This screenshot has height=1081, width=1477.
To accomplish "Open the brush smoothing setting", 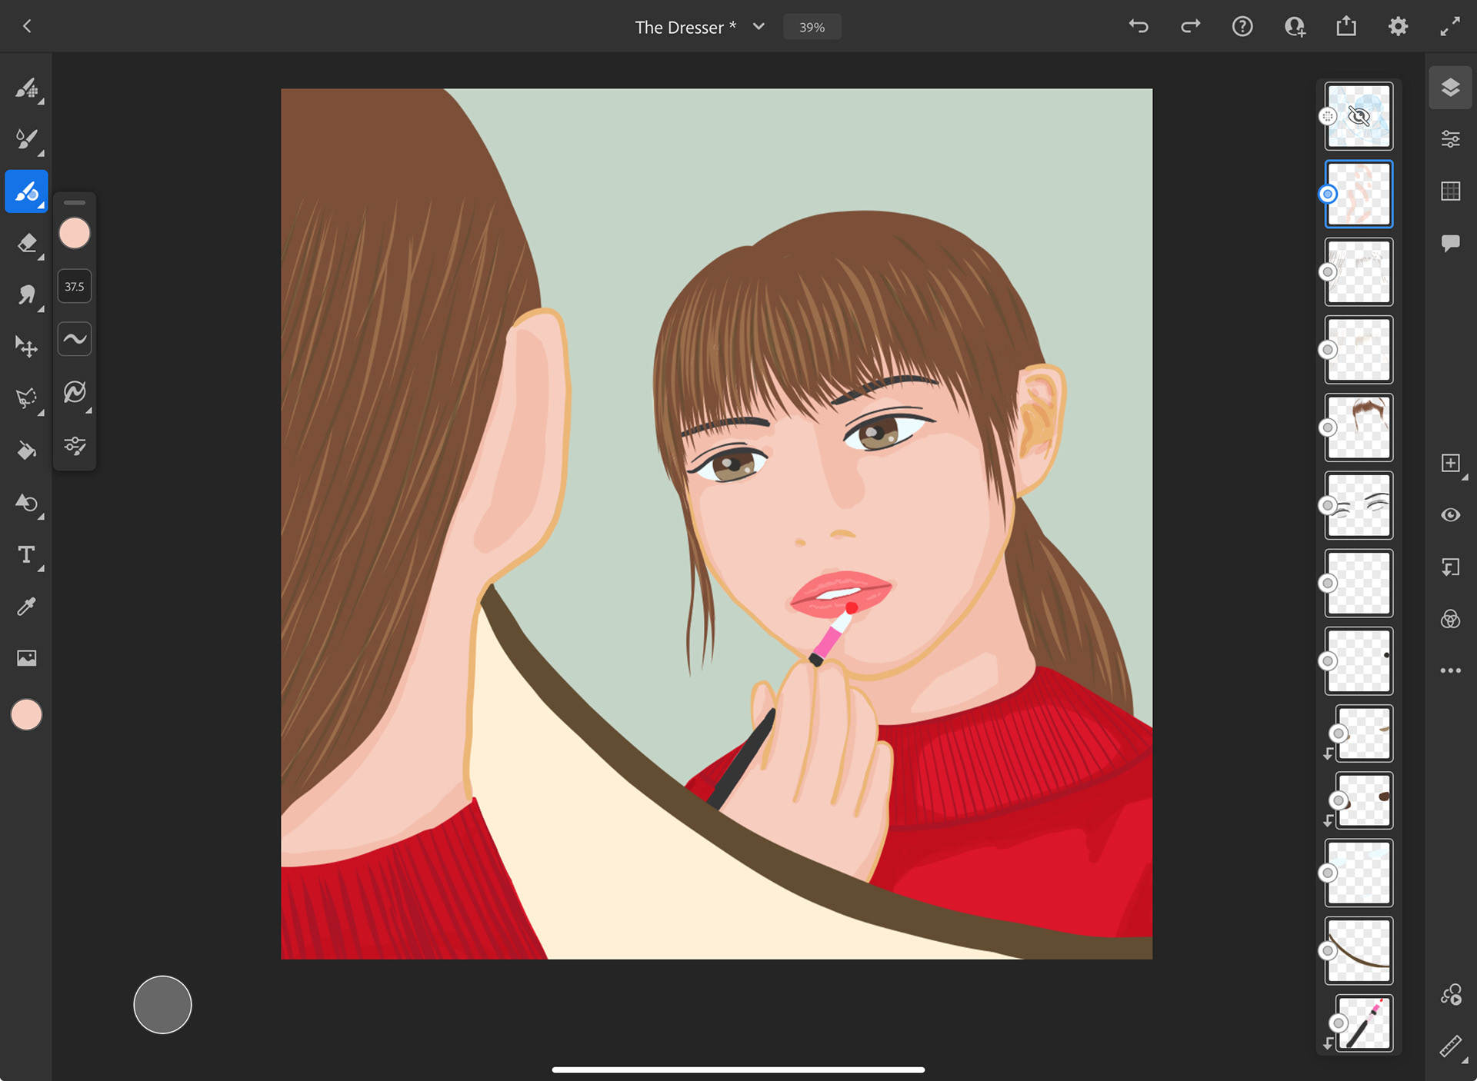I will 75,339.
